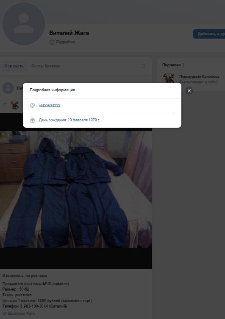Open the small post author avatar
The image size is (225, 319).
(x=8, y=88)
